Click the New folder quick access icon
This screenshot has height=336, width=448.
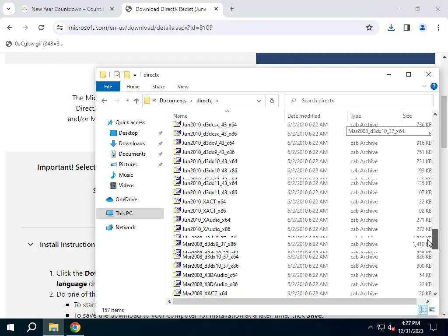[x=127, y=75]
